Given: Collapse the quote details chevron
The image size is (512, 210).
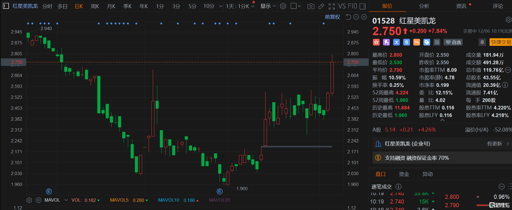Looking at the screenshot, I should click(442, 120).
